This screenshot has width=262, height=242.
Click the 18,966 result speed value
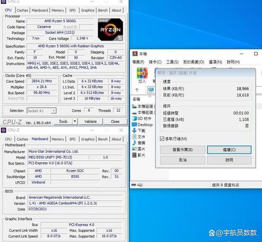(243, 89)
